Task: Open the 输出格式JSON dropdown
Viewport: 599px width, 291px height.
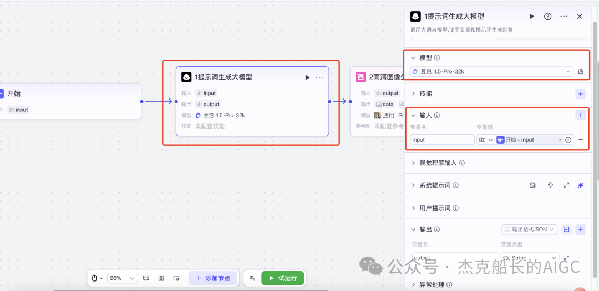Action: coord(529,229)
